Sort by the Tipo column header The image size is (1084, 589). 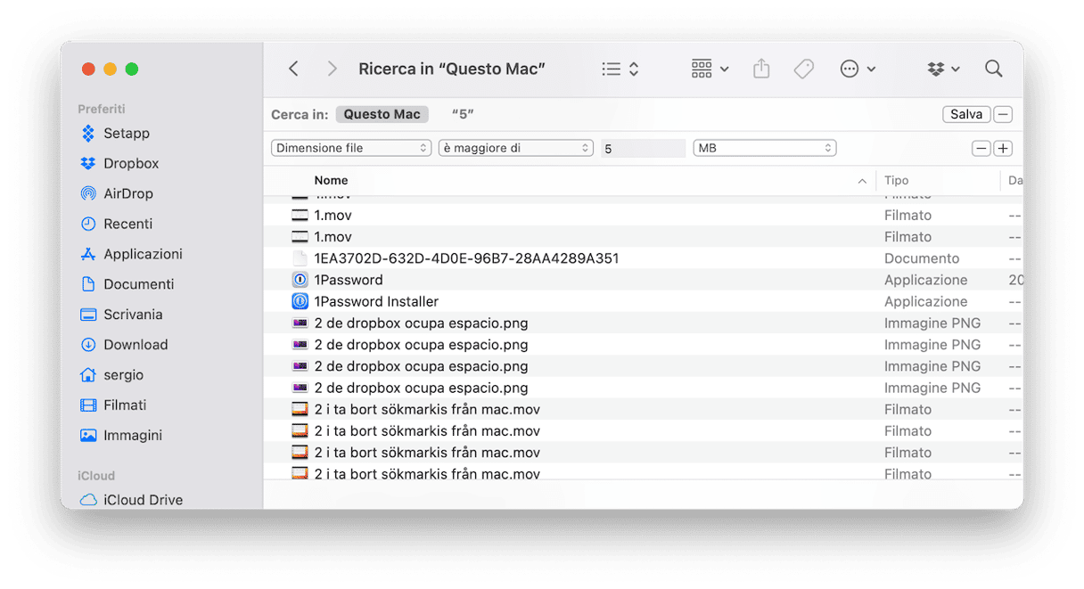(x=896, y=180)
